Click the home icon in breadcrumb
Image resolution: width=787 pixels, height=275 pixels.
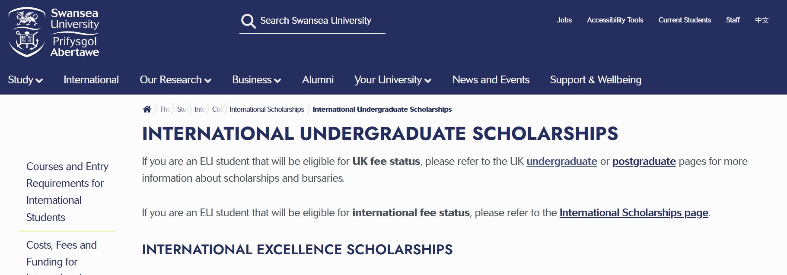click(x=147, y=109)
